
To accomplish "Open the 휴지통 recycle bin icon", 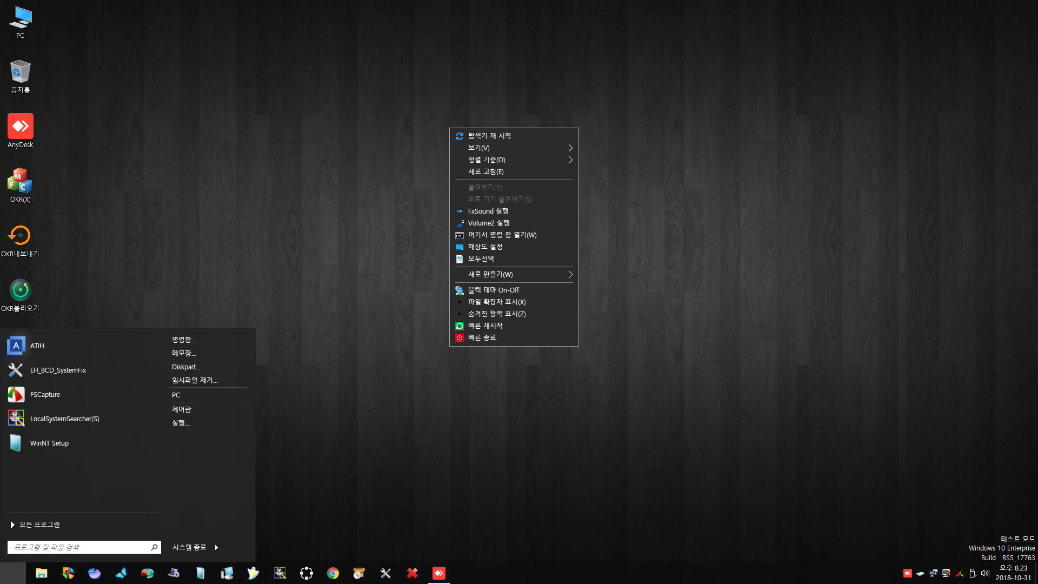I will [20, 77].
